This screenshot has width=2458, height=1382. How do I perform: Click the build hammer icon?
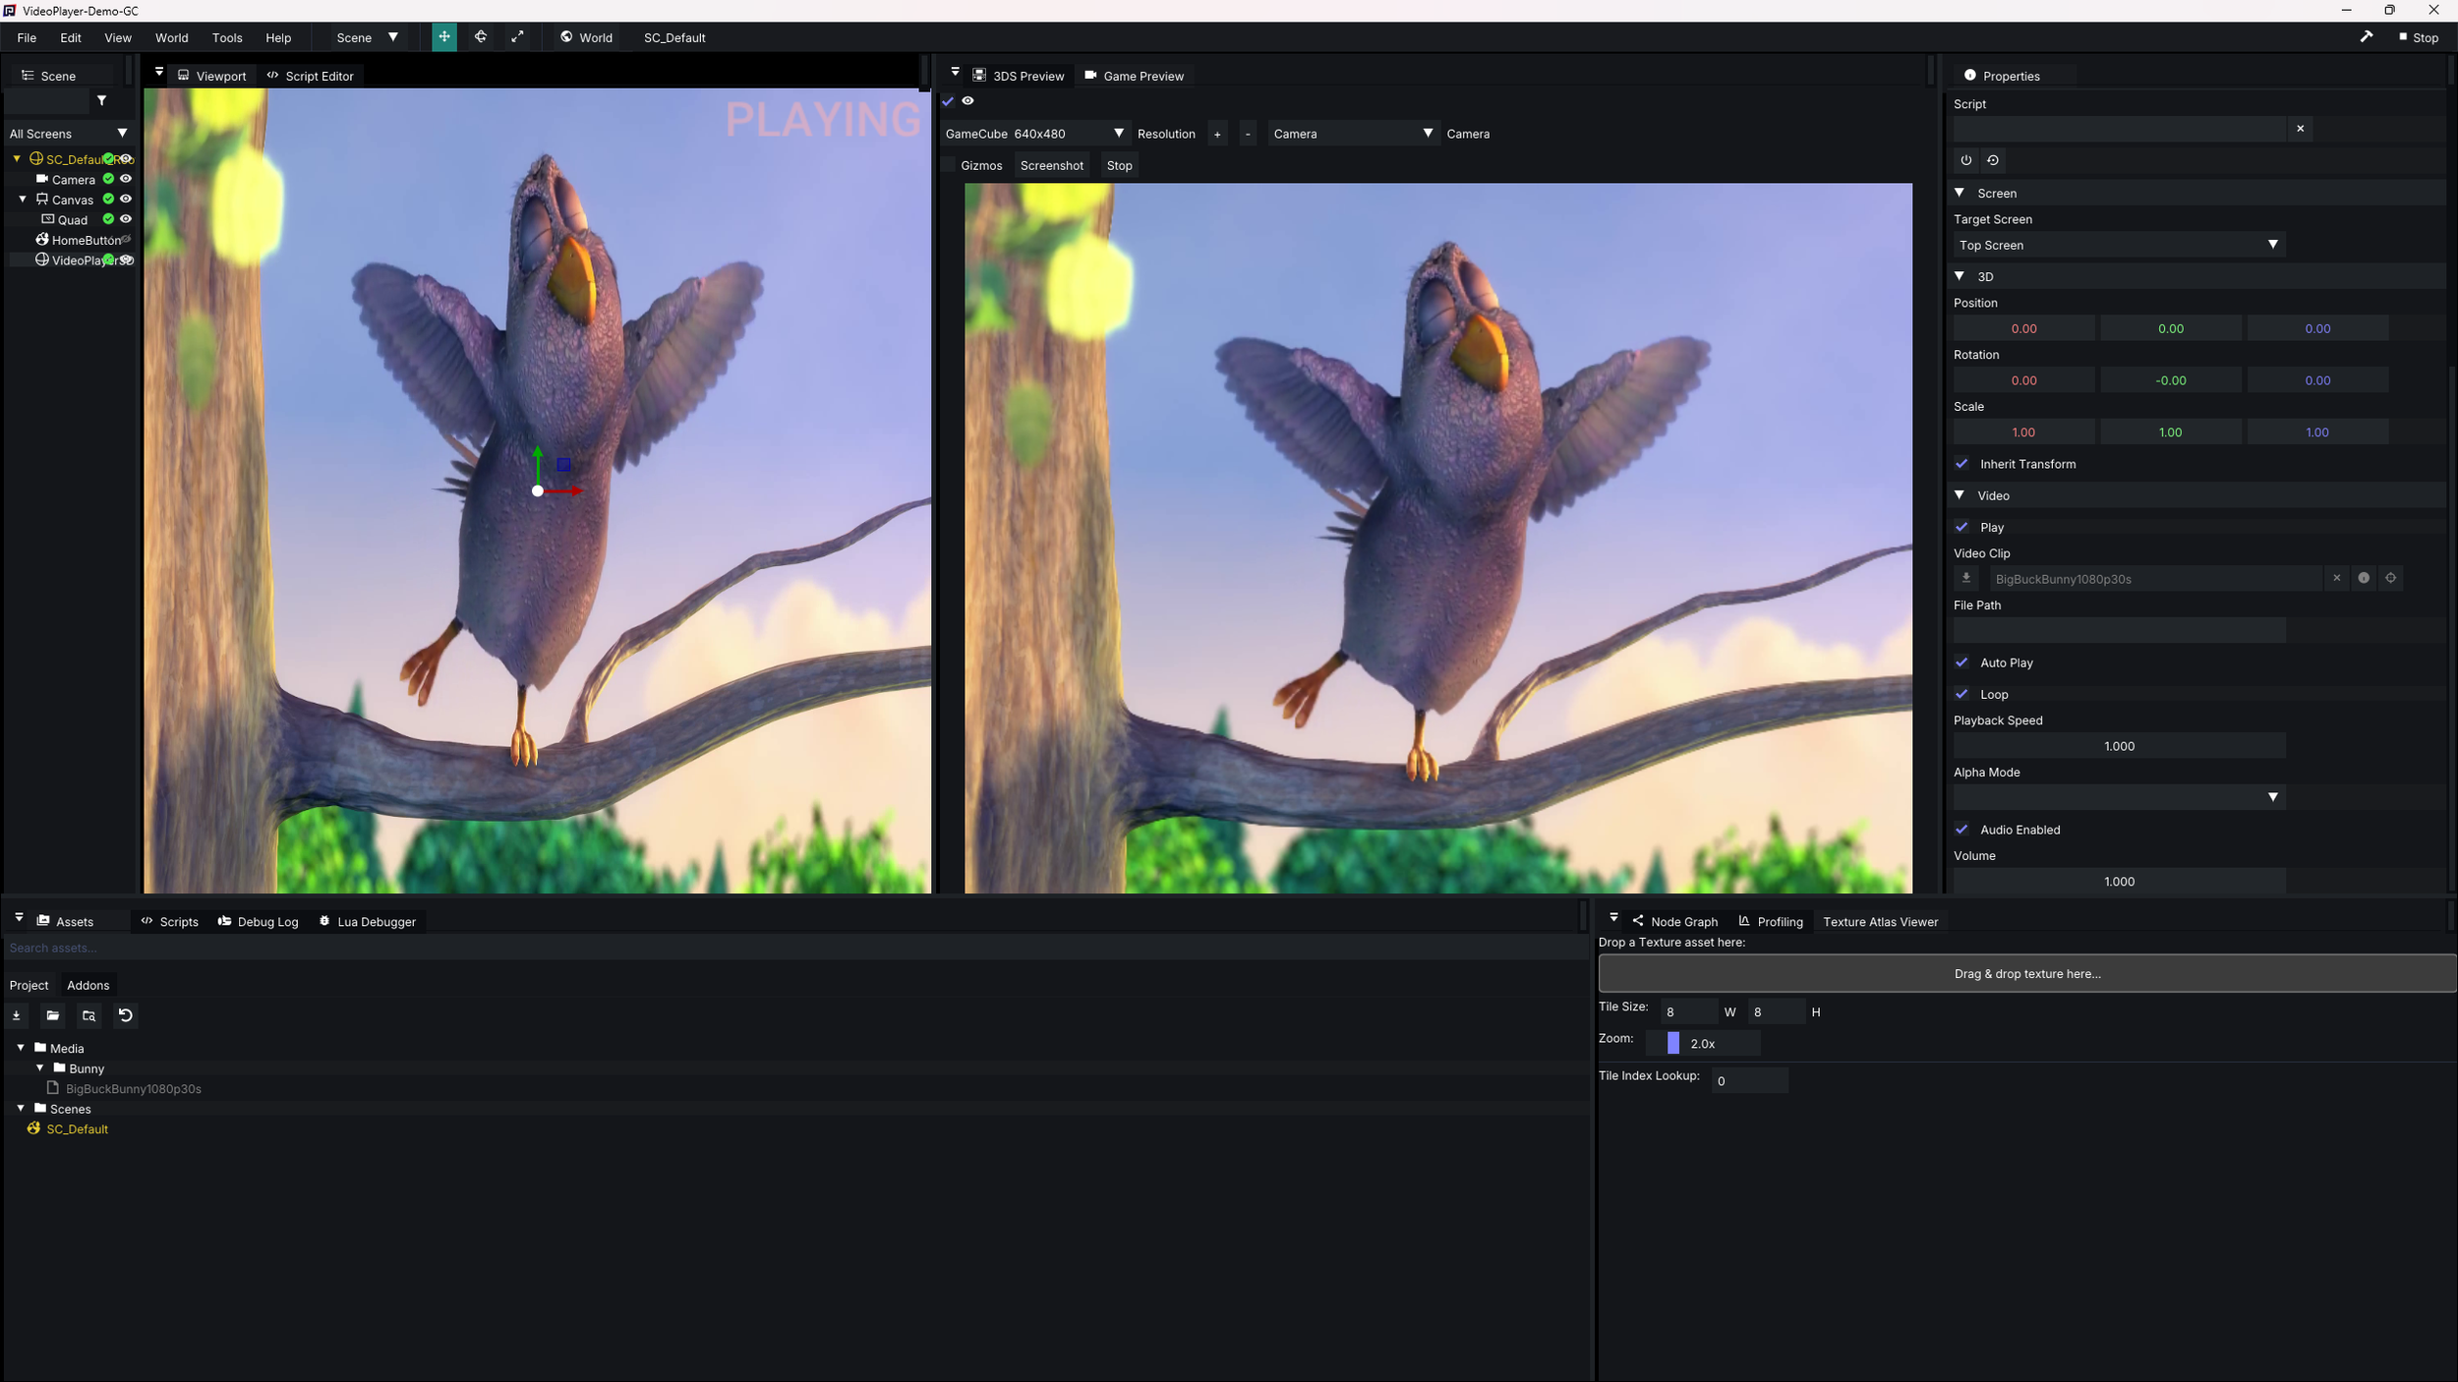pos(2367,37)
